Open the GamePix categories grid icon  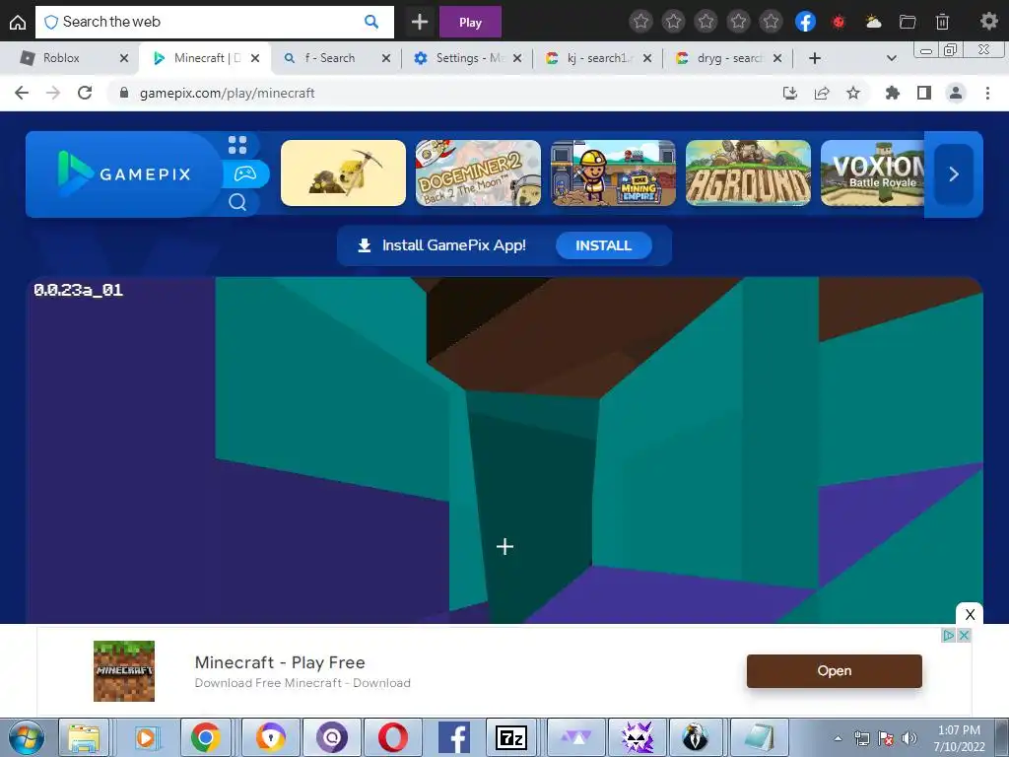pos(237,145)
